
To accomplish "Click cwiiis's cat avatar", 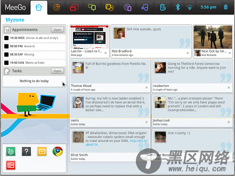I will coord(78,102).
